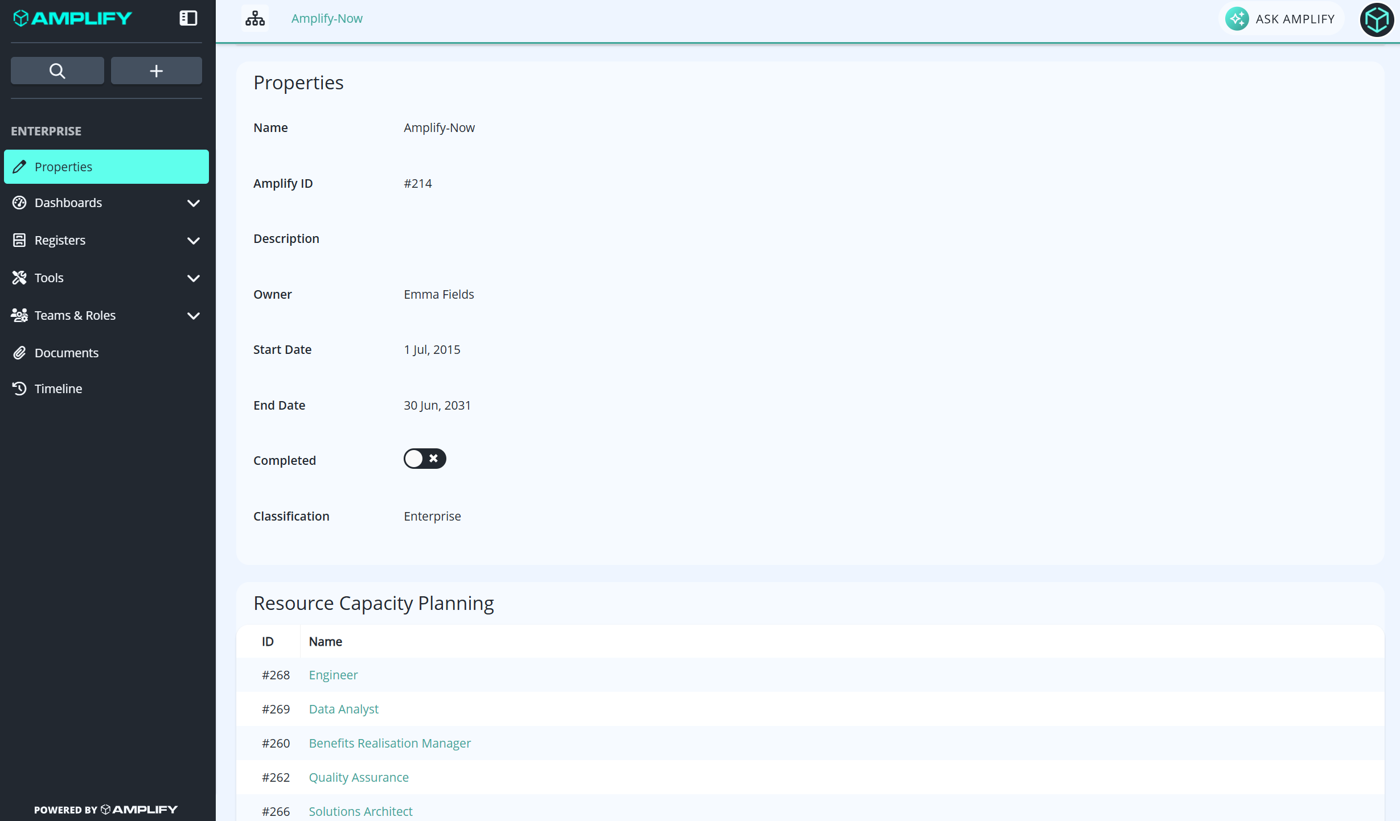Open the Timeline menu item

[106, 389]
